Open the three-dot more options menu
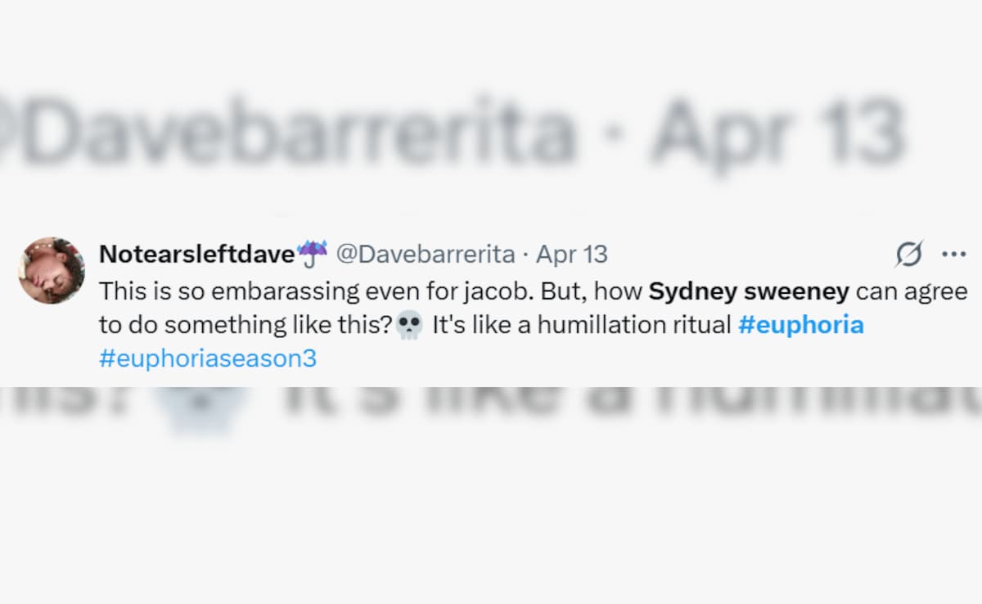The height and width of the screenshot is (604, 982). (954, 254)
